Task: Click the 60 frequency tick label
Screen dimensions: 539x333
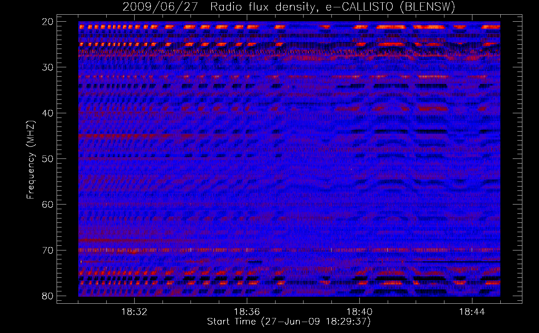Action: coord(48,204)
